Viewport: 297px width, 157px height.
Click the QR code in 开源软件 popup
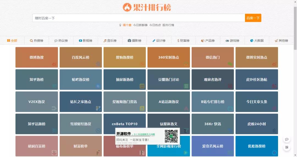(x=171, y=136)
